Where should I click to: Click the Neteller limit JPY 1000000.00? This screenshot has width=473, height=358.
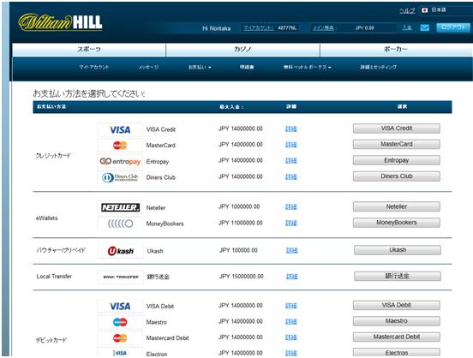coord(239,206)
